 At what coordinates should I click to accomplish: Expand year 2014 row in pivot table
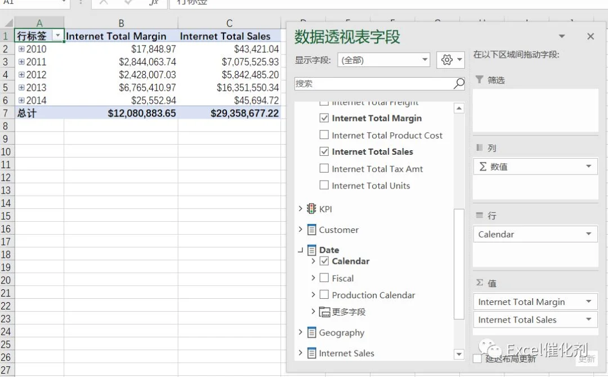22,100
